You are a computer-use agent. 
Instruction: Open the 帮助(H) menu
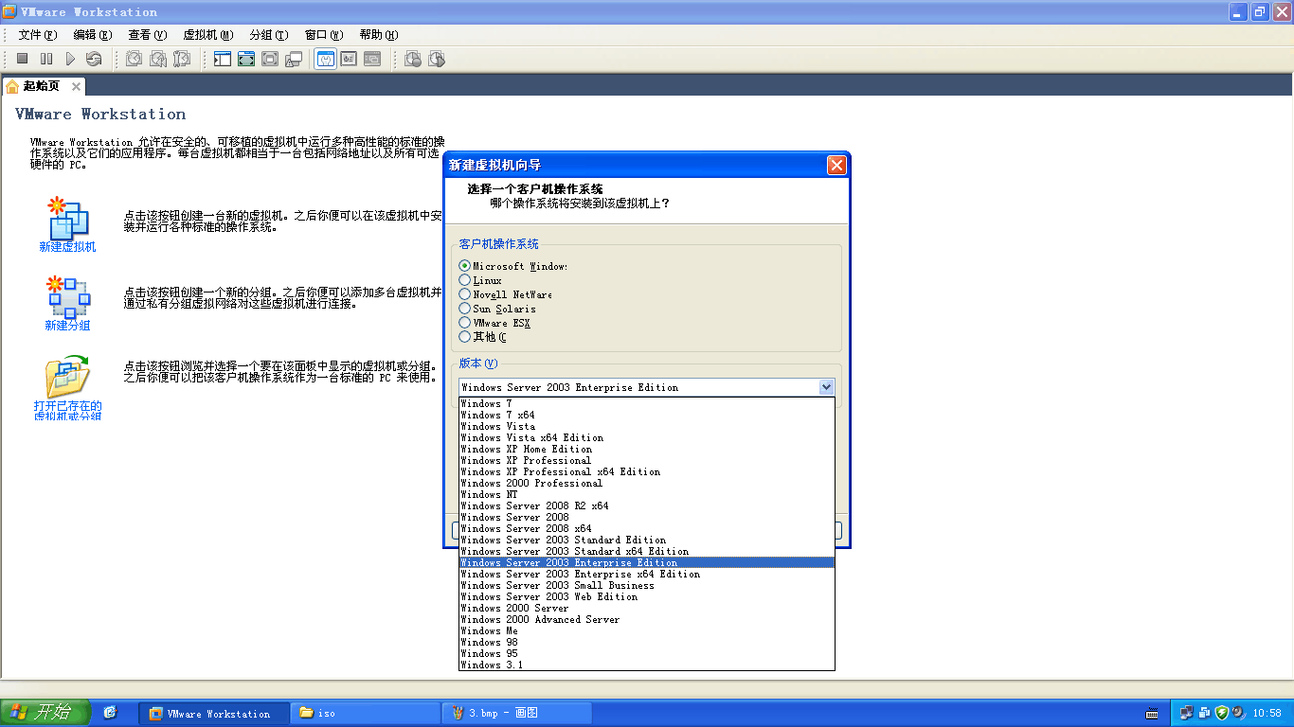click(x=379, y=35)
